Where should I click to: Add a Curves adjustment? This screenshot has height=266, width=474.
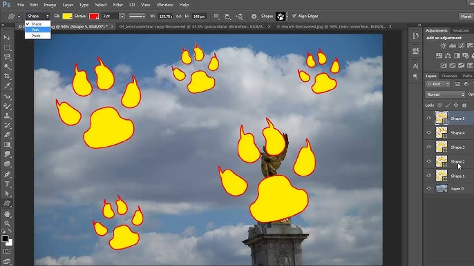tap(462, 46)
